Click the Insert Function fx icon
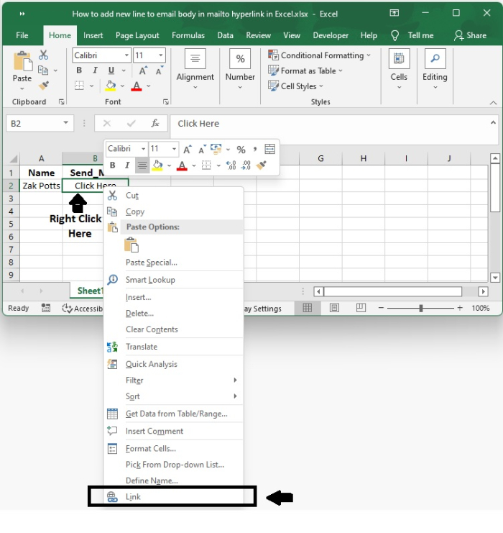Screen dimensions: 503x533 click(155, 123)
